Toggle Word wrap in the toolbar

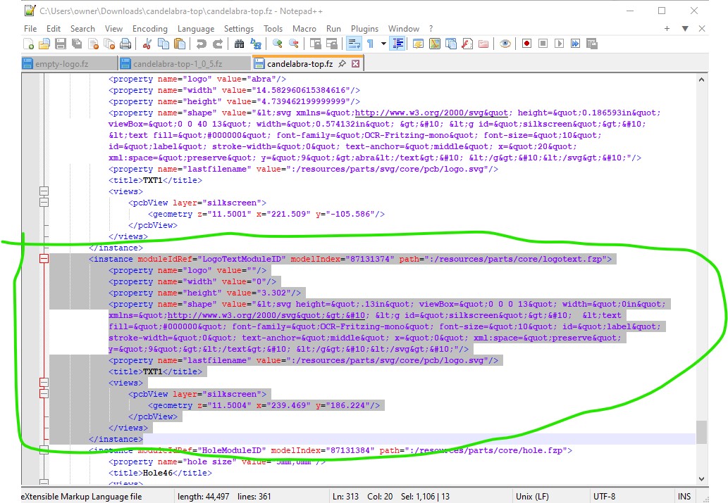click(x=353, y=44)
